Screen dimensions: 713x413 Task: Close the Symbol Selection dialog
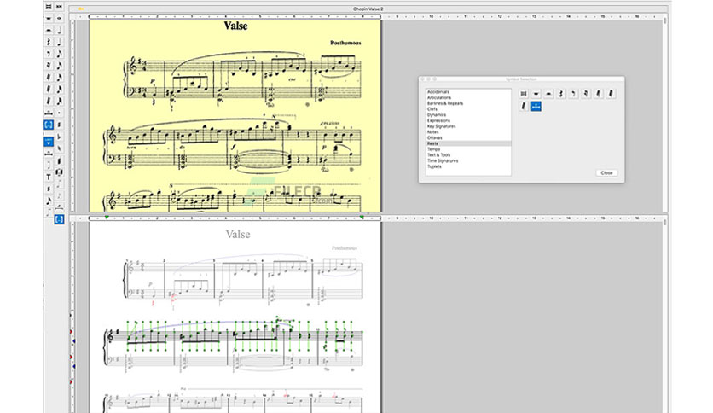click(x=606, y=173)
